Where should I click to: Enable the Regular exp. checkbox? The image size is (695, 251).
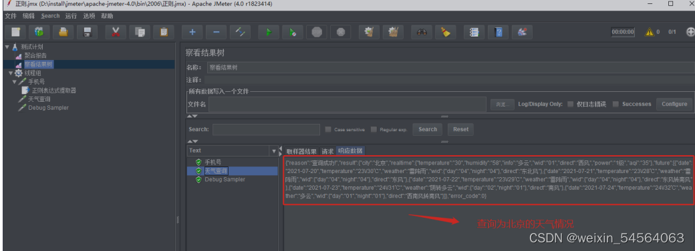click(x=374, y=129)
